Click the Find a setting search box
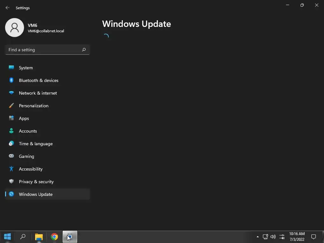 pyautogui.click(x=47, y=50)
